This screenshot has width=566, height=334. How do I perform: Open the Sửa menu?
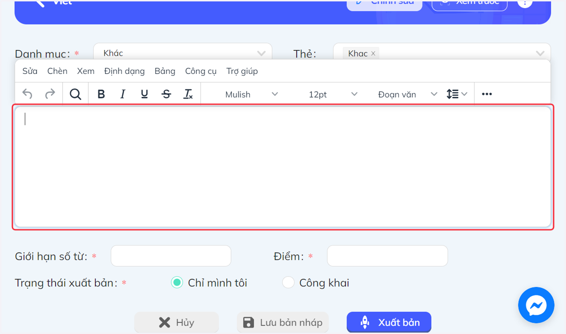tap(30, 71)
